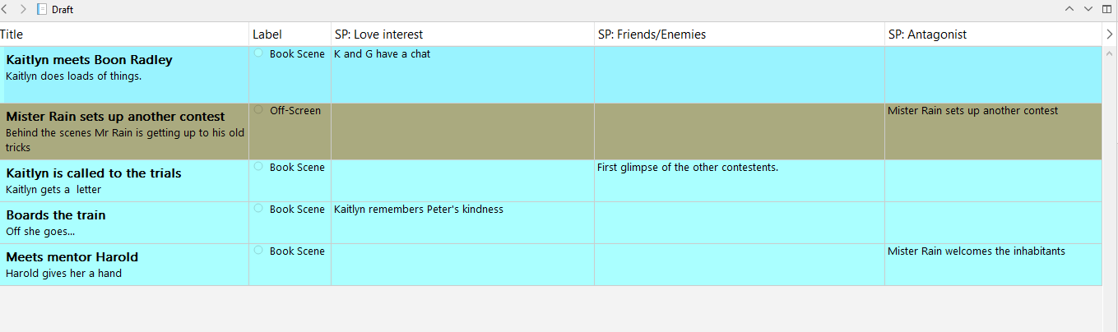
Task: Click the Draft document icon in the header
Action: [x=42, y=10]
